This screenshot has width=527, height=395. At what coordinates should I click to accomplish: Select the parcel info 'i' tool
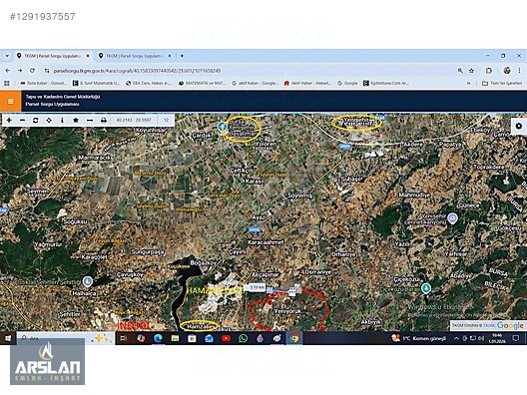click(x=62, y=121)
